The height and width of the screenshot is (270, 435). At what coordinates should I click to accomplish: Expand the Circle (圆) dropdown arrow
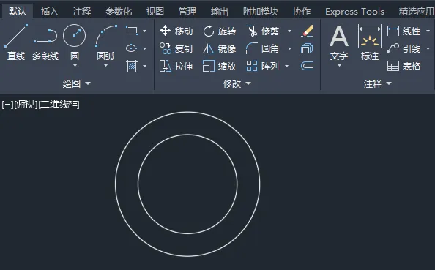click(75, 66)
